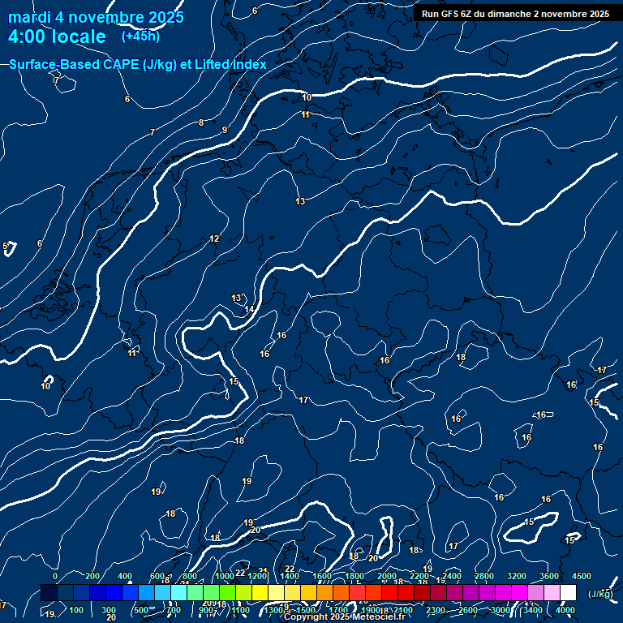Click the '4000' legend value
This screenshot has width=623, height=623.
565,610
